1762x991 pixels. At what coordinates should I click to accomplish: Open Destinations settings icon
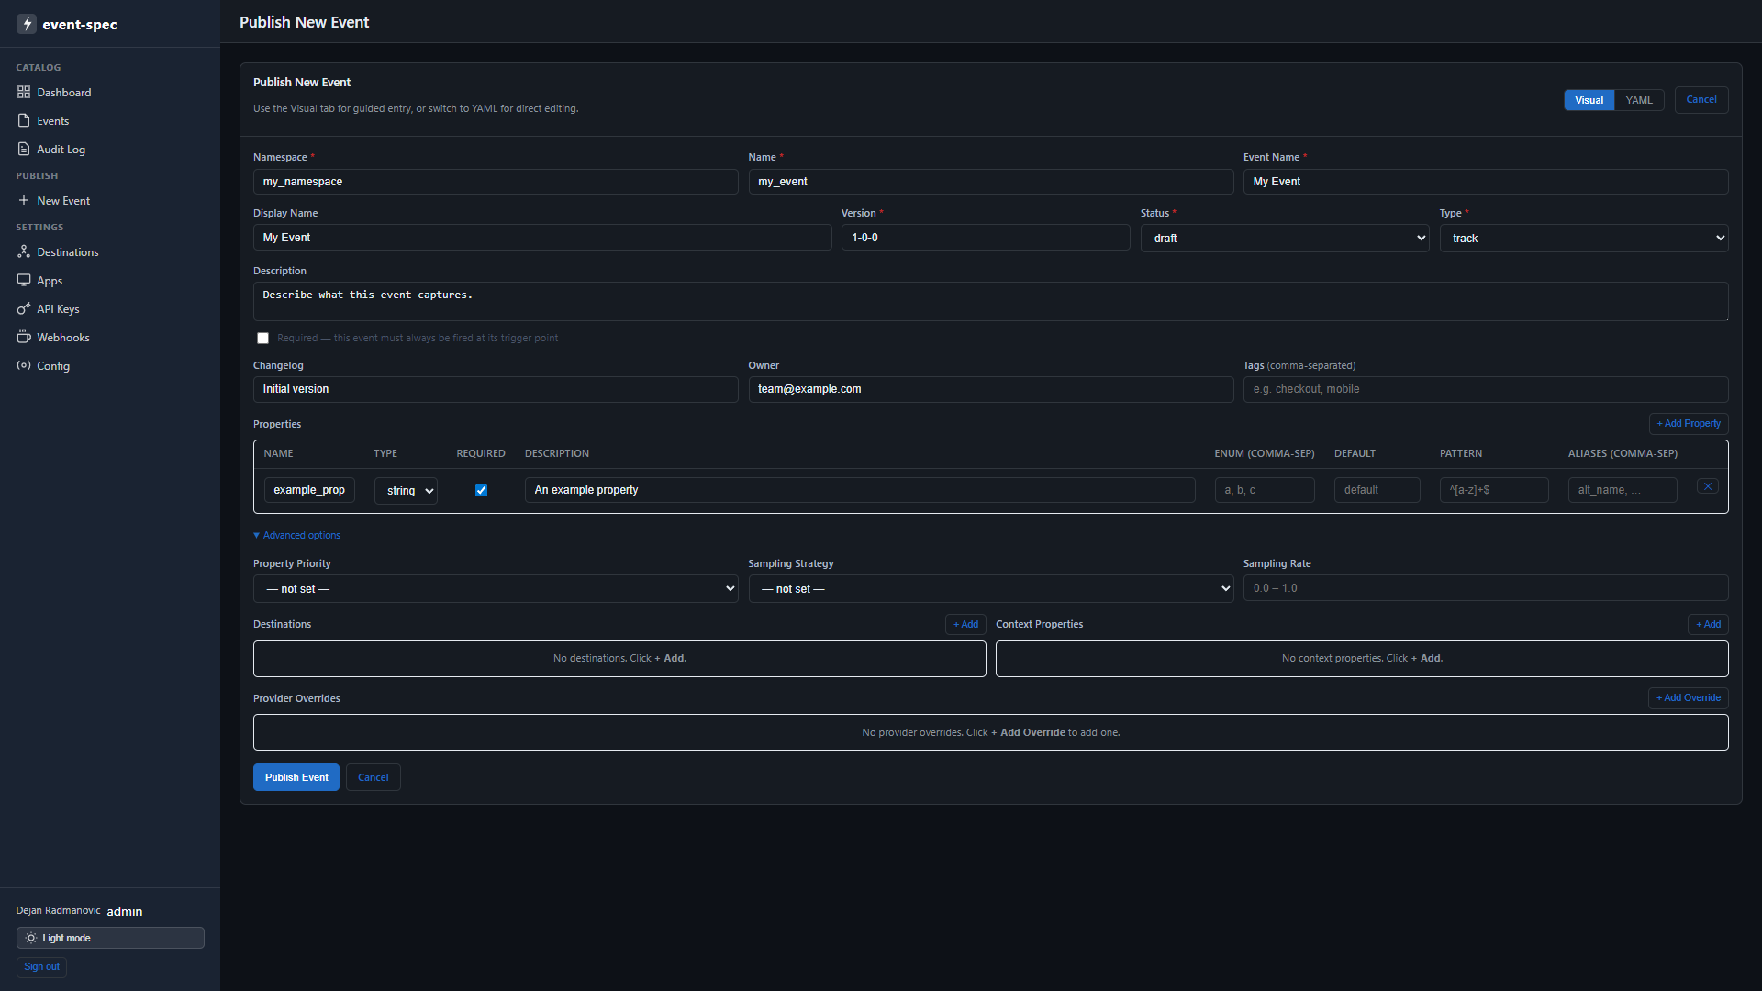tap(24, 251)
